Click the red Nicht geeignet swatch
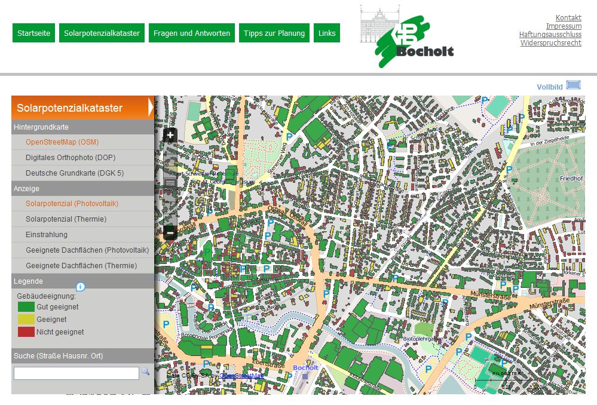The image size is (597, 405). click(26, 332)
